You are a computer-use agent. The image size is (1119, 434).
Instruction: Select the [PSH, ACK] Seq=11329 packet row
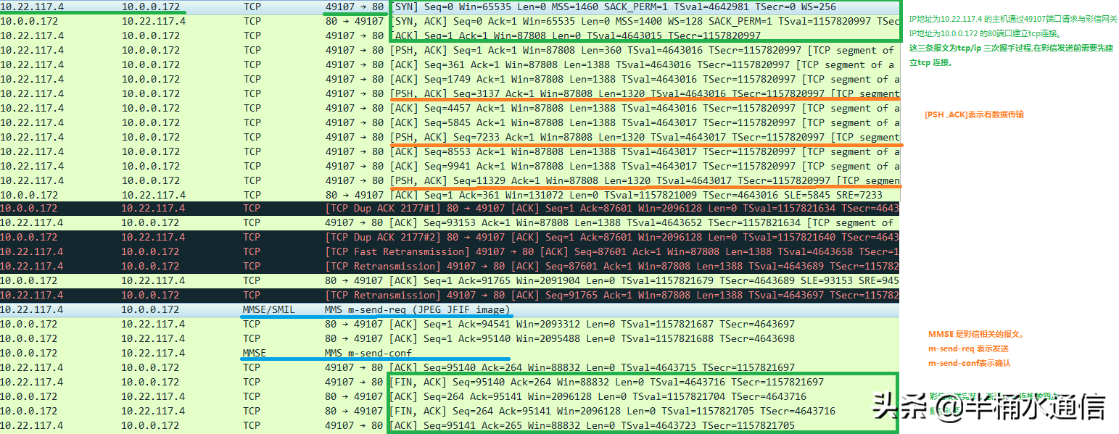[x=450, y=180]
